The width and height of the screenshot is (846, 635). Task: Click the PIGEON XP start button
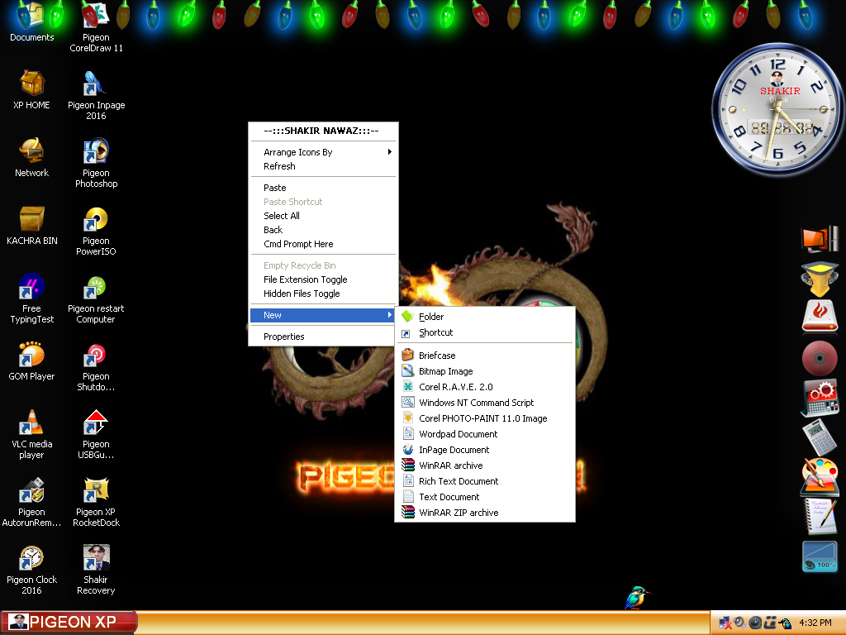pos(69,622)
